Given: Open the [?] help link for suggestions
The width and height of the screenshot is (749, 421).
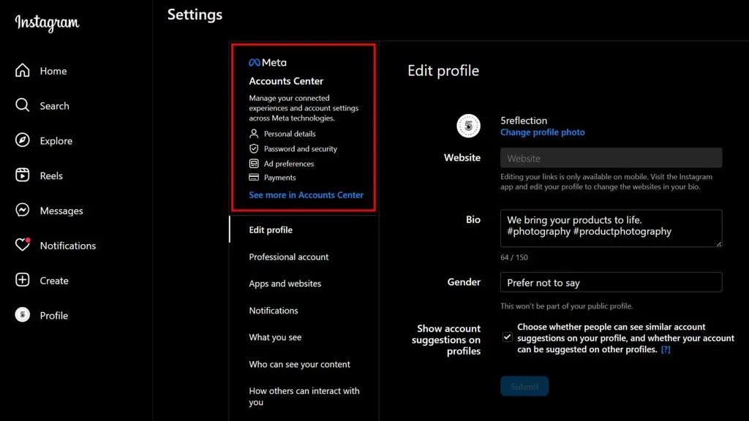Looking at the screenshot, I should [x=666, y=349].
